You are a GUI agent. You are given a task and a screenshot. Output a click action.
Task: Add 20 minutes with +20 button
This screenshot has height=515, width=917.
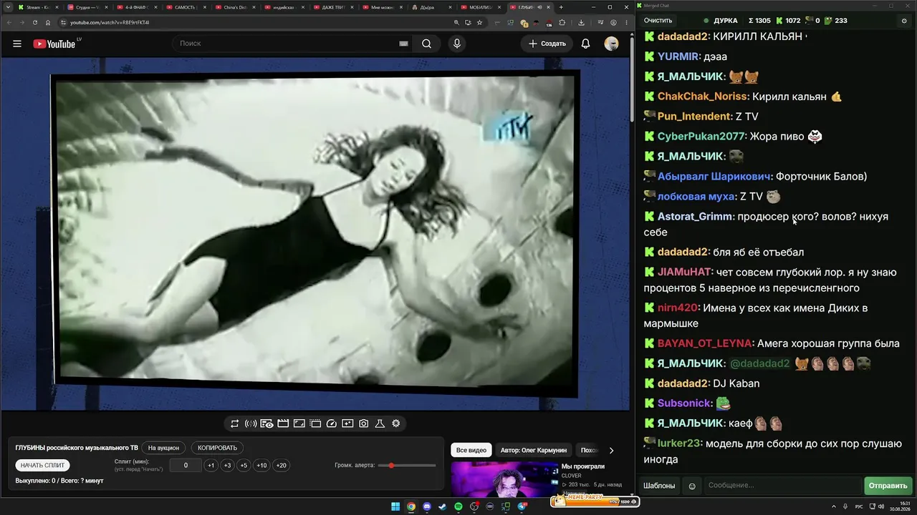(x=282, y=466)
